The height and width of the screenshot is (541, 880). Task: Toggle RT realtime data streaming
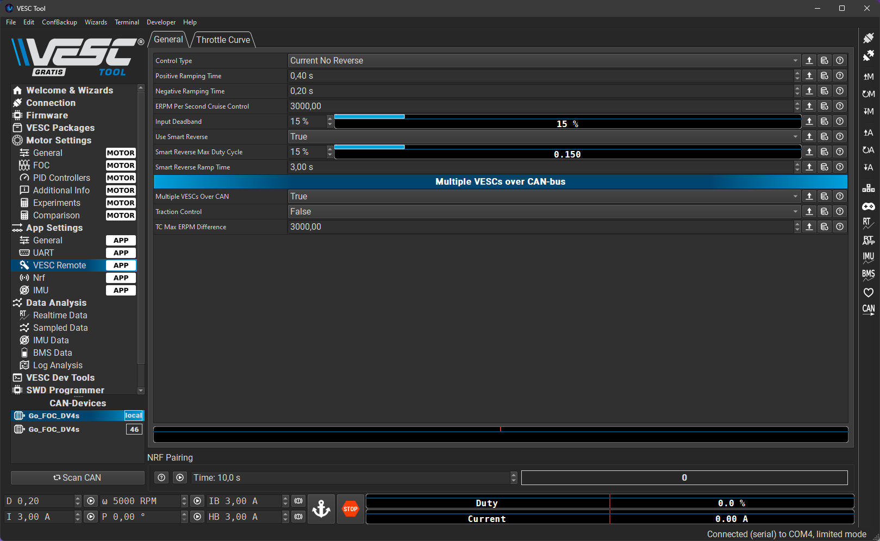868,223
